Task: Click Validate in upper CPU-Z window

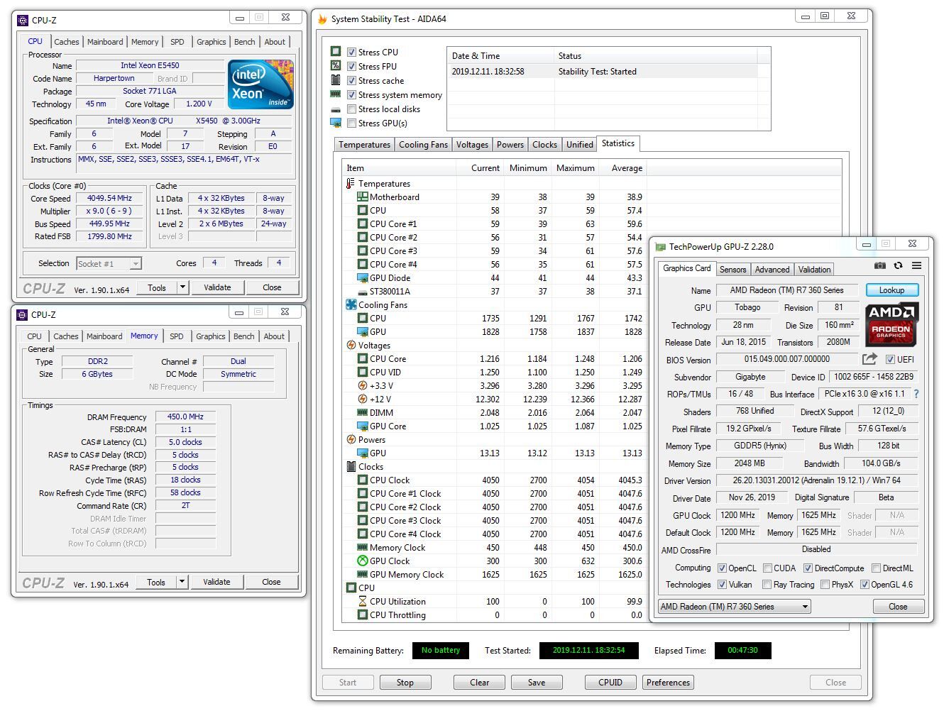Action: 217,287
